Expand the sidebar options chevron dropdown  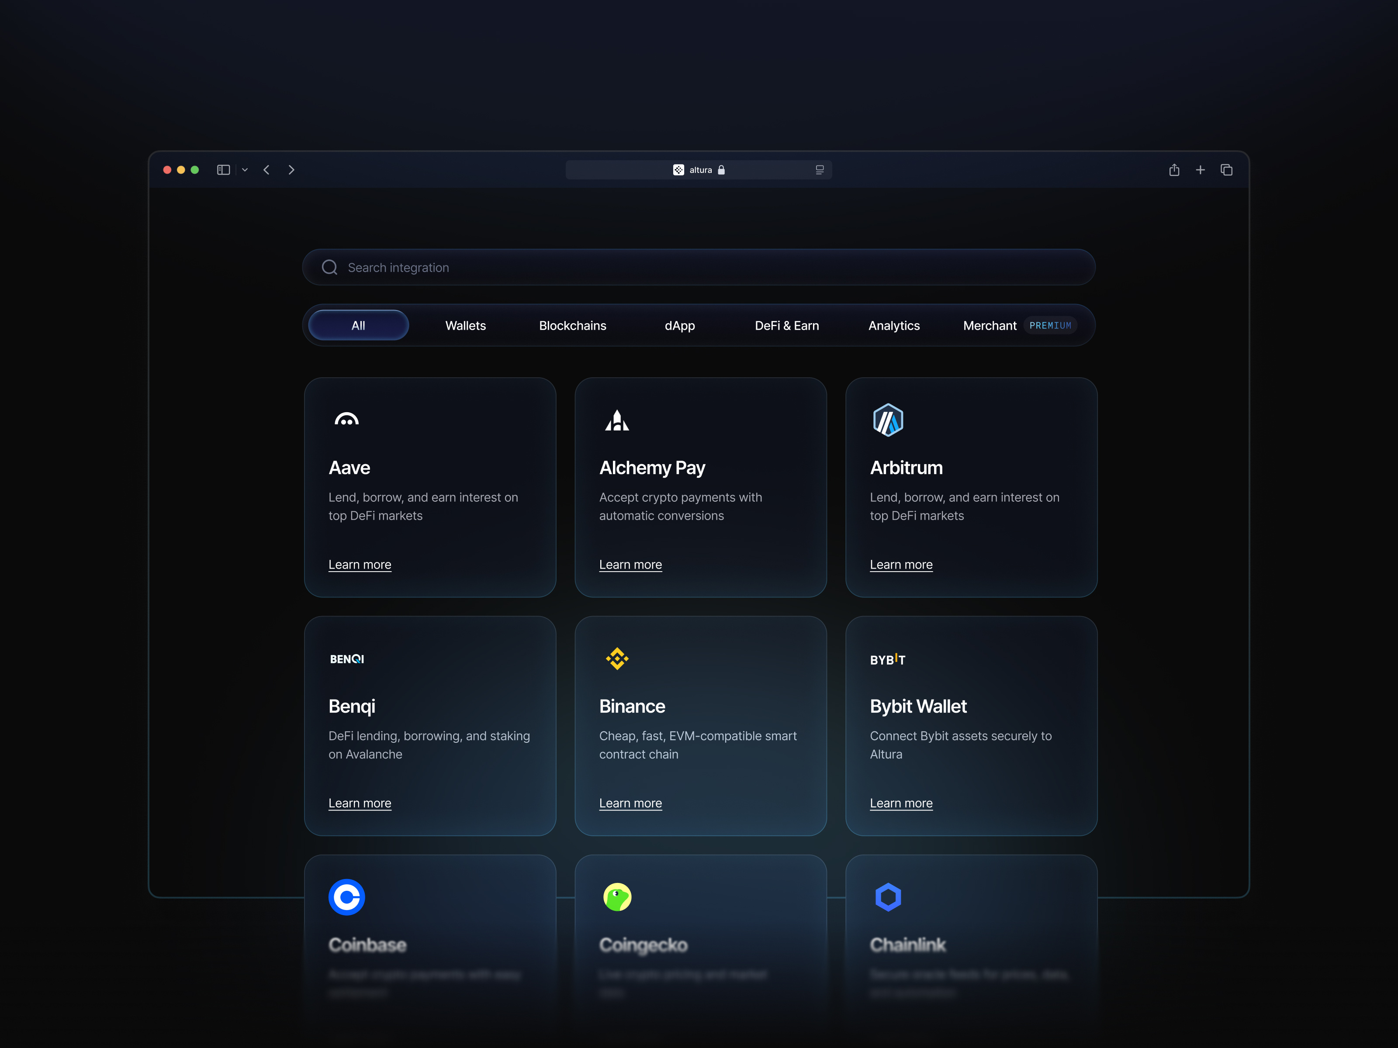(245, 169)
